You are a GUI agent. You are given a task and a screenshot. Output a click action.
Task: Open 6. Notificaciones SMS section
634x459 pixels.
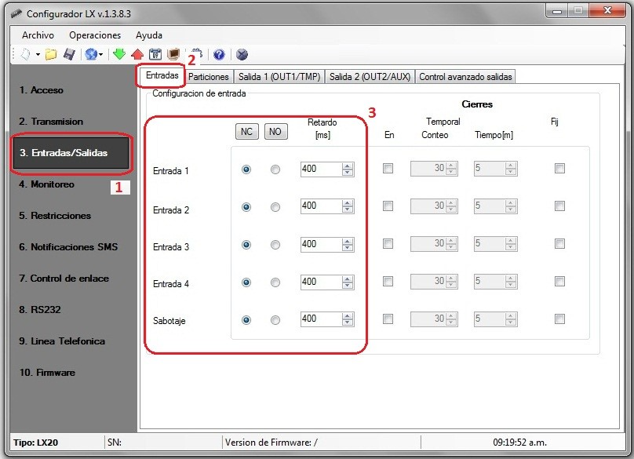(x=68, y=247)
